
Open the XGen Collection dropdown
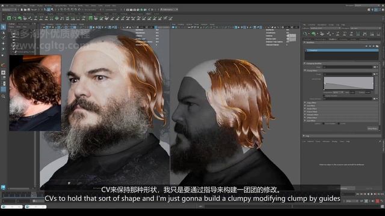click(325, 28)
